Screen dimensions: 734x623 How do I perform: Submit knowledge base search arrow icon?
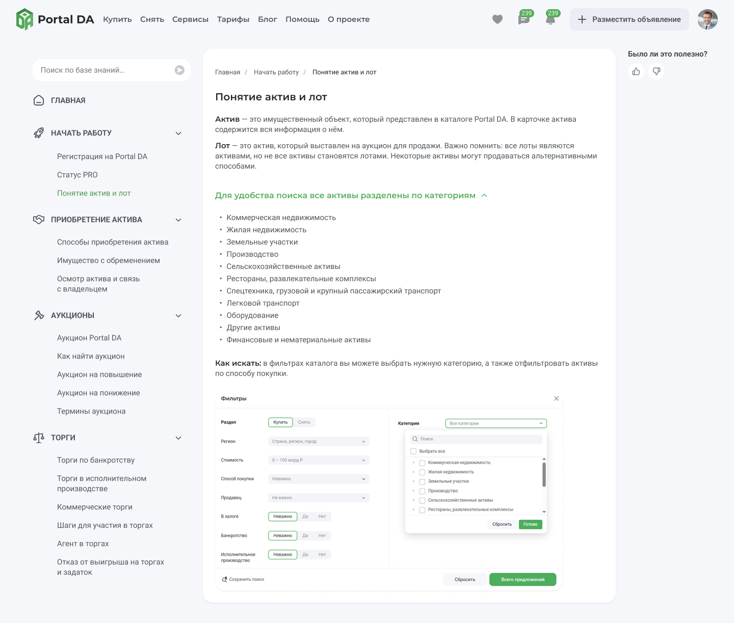pos(179,70)
